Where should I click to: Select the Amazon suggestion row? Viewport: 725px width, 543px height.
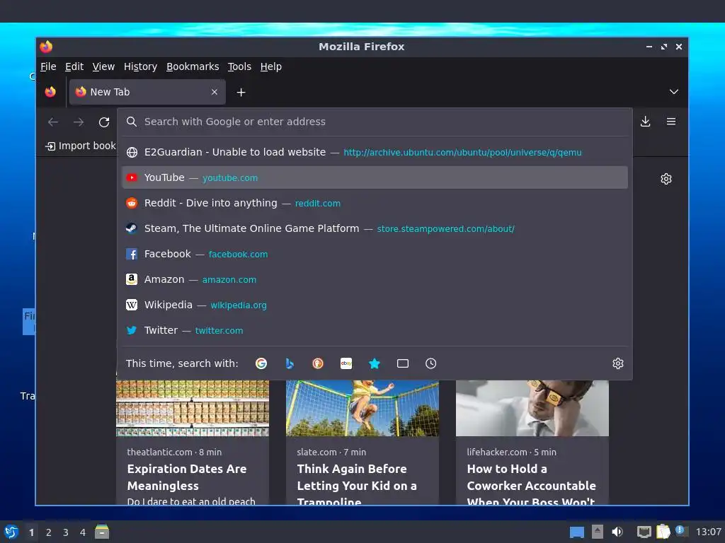pos(375,279)
